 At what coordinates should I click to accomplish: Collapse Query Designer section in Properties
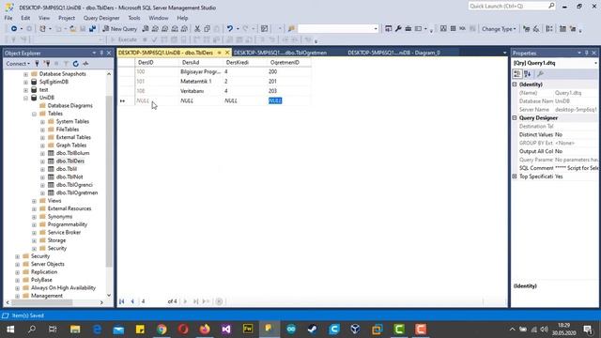pyautogui.click(x=515, y=118)
